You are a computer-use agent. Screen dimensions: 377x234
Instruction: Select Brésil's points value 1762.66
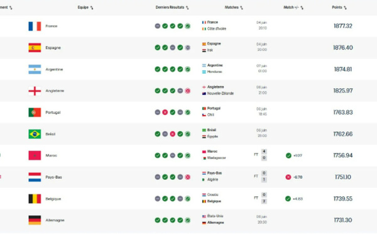(x=343, y=134)
